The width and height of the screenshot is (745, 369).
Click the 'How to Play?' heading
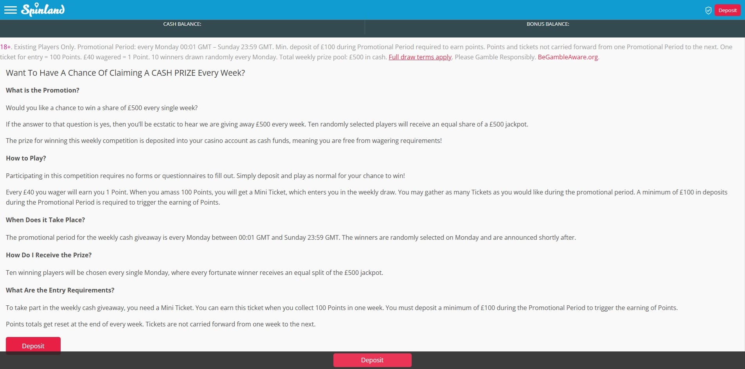point(26,158)
